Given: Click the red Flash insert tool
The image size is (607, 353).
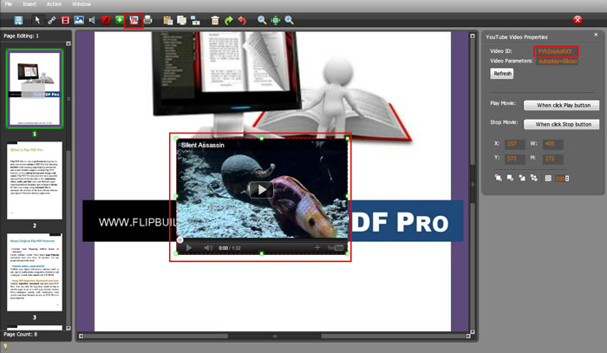Looking at the screenshot, I should tap(106, 20).
